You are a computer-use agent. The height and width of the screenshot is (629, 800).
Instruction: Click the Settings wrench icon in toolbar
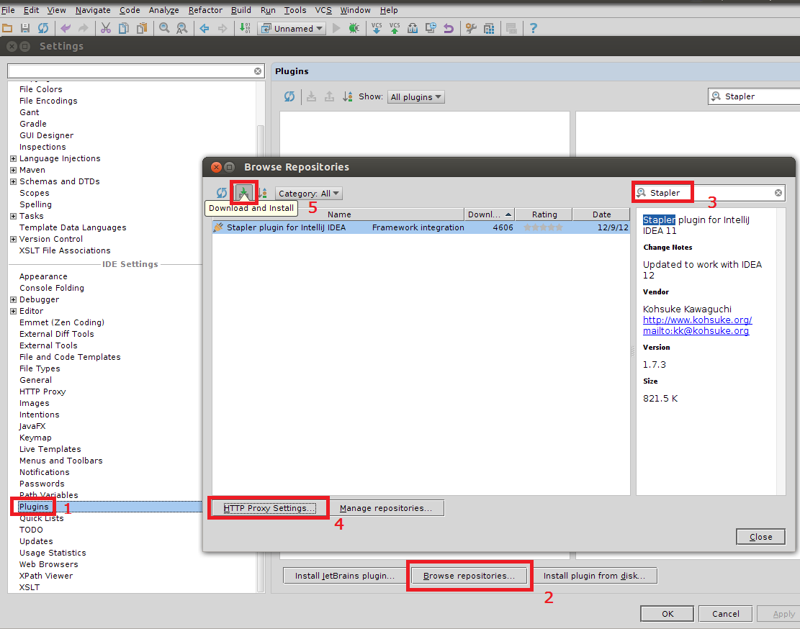[x=471, y=29]
